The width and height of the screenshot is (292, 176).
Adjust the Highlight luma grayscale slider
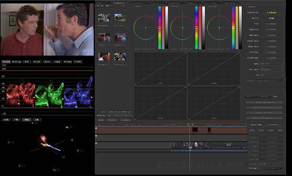(x=241, y=28)
